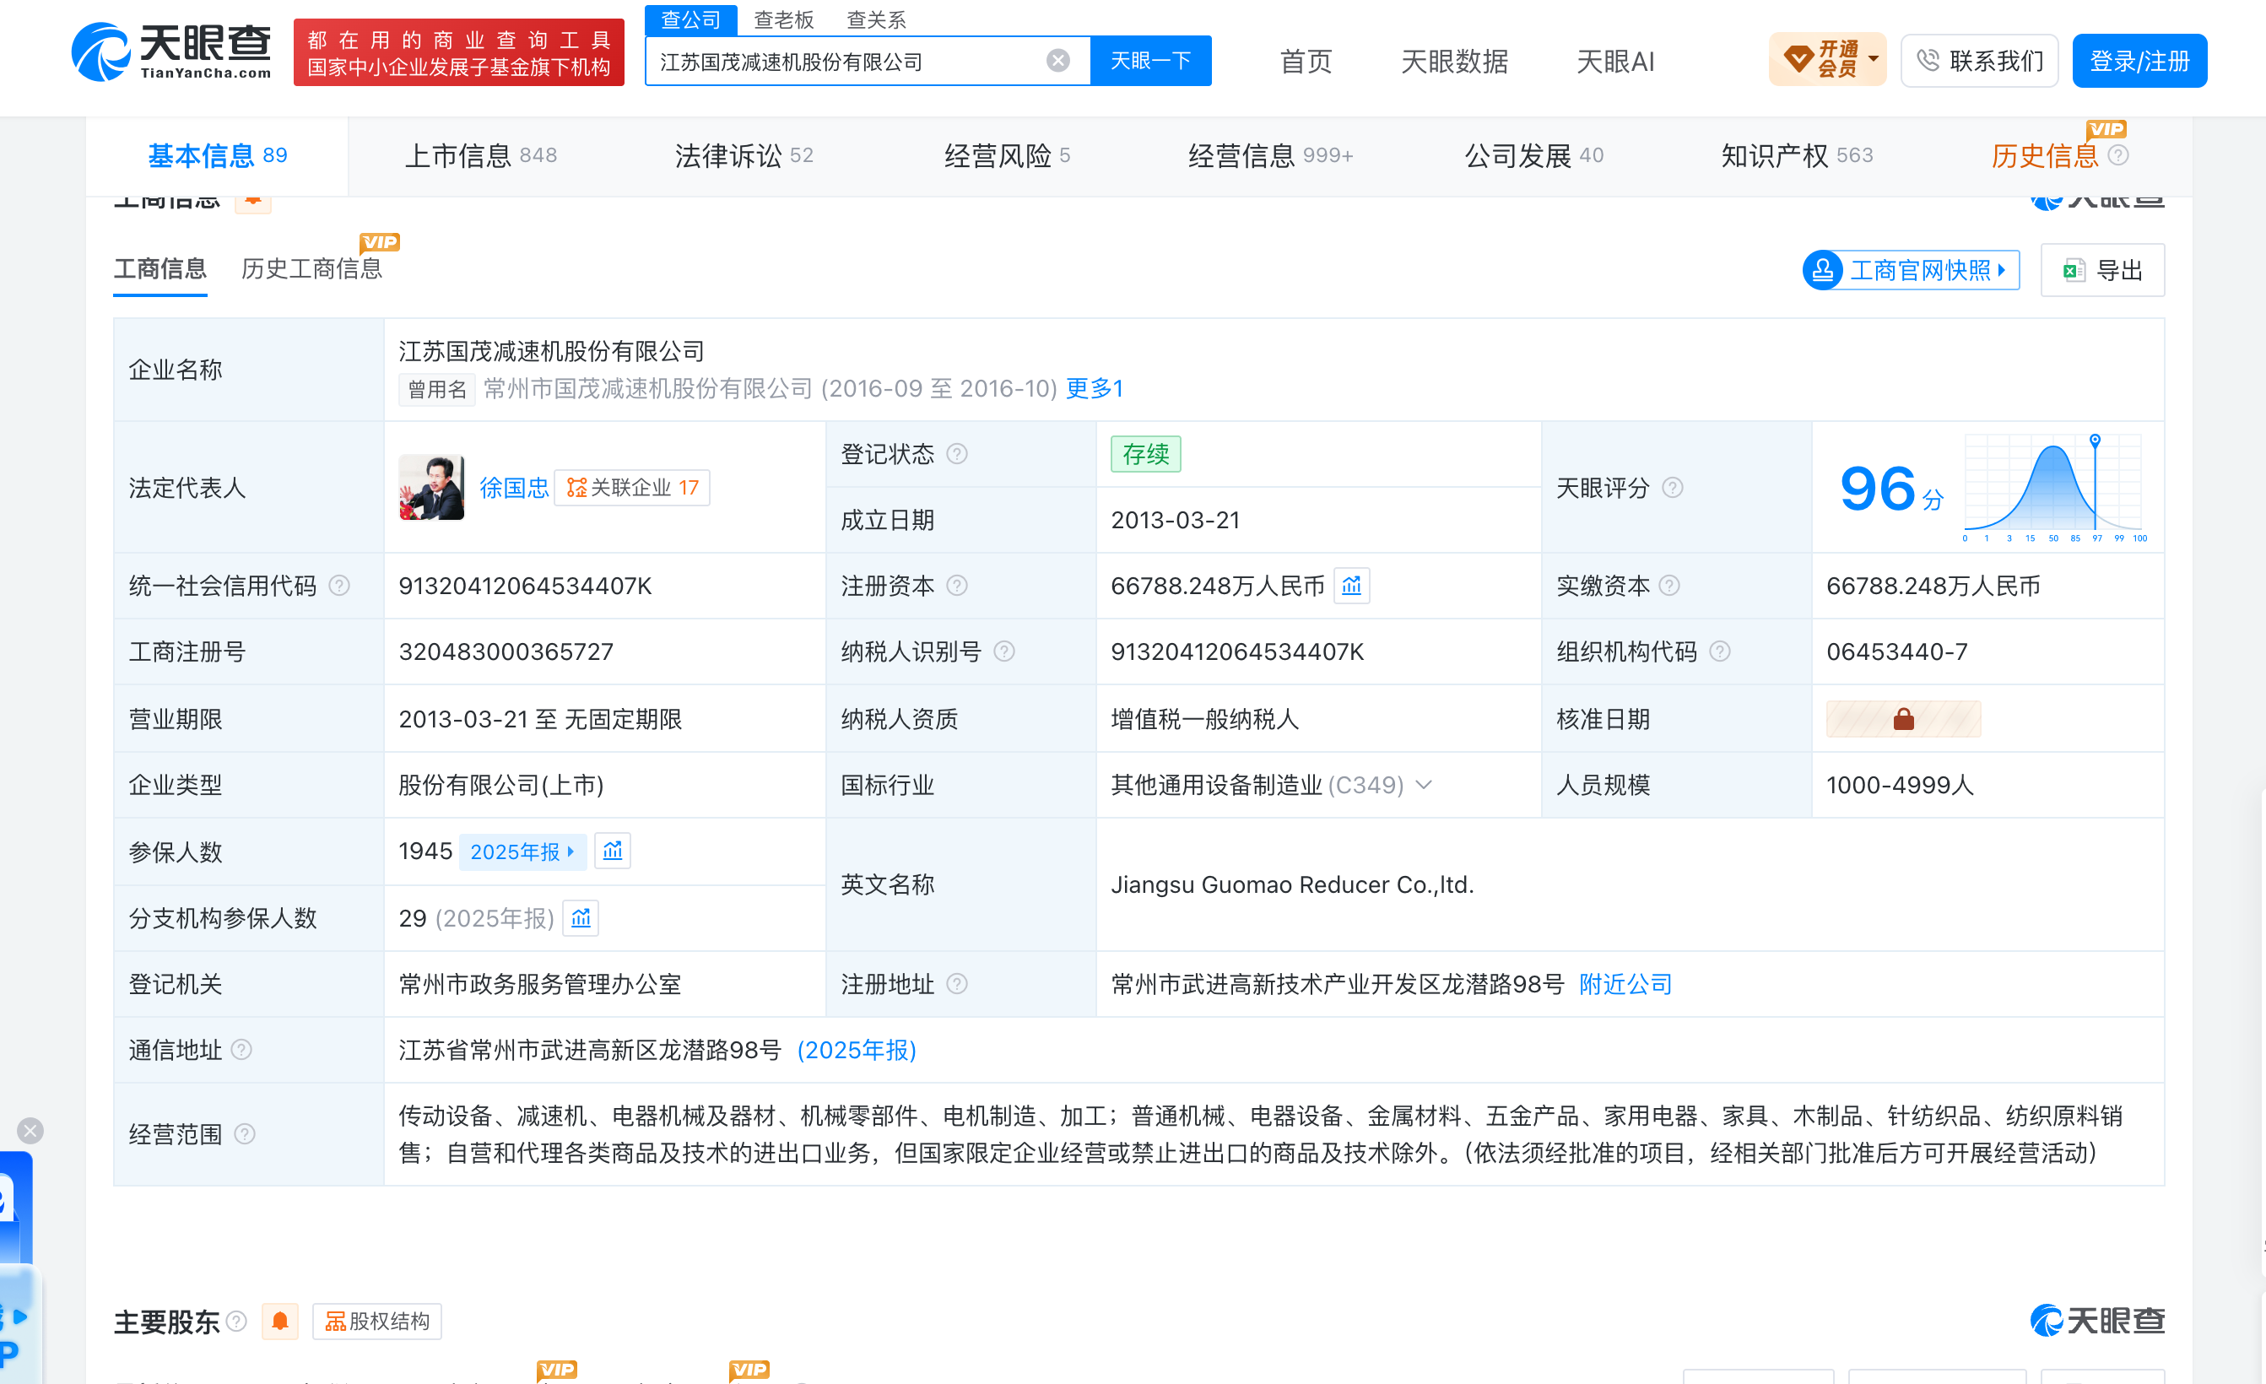Select the 历史工商信息 sub-tab
Viewport: 2266px width, 1384px height.
[x=311, y=268]
